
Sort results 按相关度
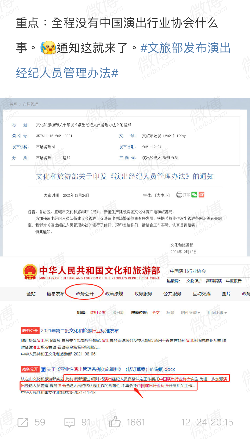point(98,313)
